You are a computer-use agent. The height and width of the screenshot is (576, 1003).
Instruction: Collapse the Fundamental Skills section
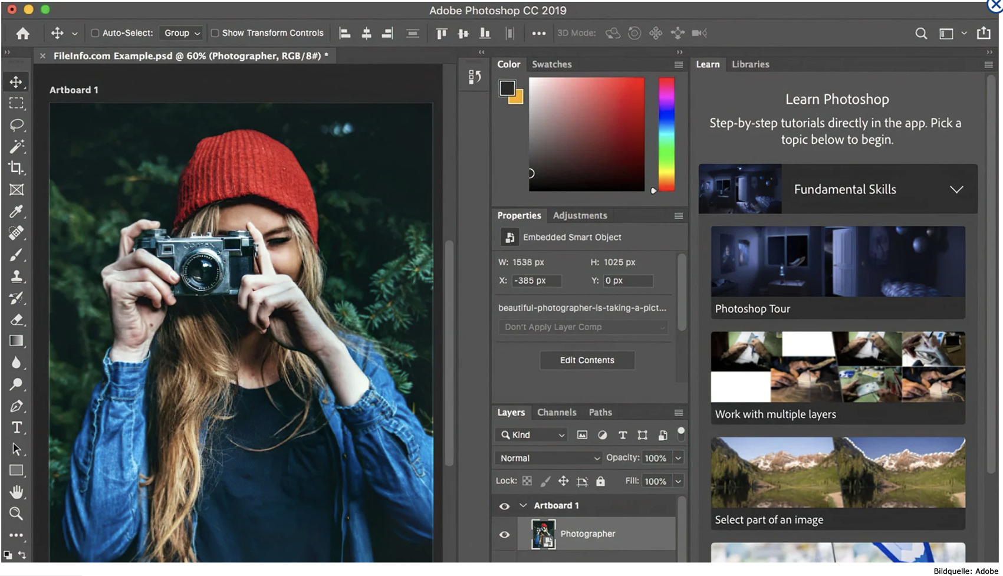(x=956, y=189)
